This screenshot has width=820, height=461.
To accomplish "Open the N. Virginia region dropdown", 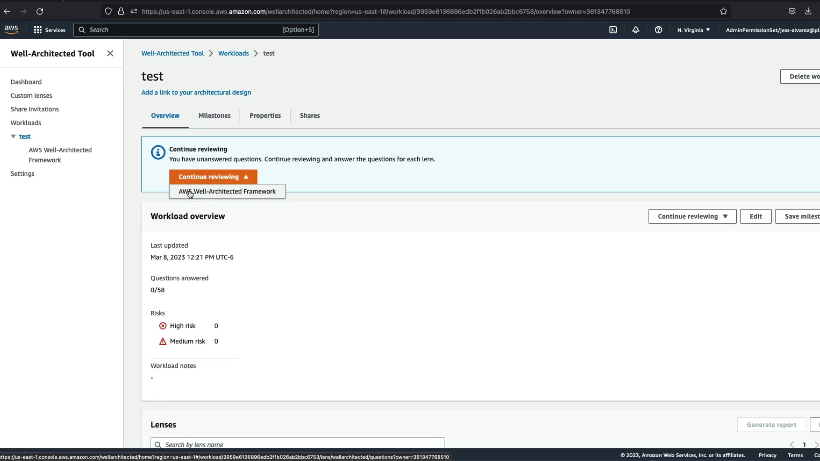I will point(693,30).
